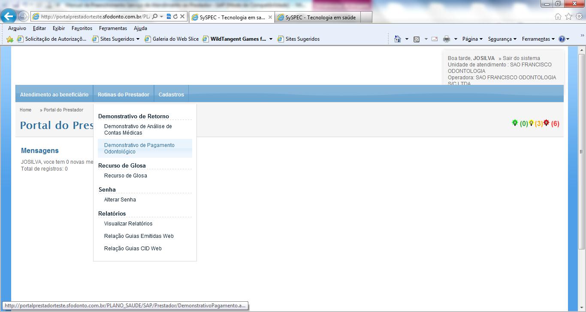The height and width of the screenshot is (312, 586).
Task: Toggle the compatibility view icon
Action: [x=169, y=17]
